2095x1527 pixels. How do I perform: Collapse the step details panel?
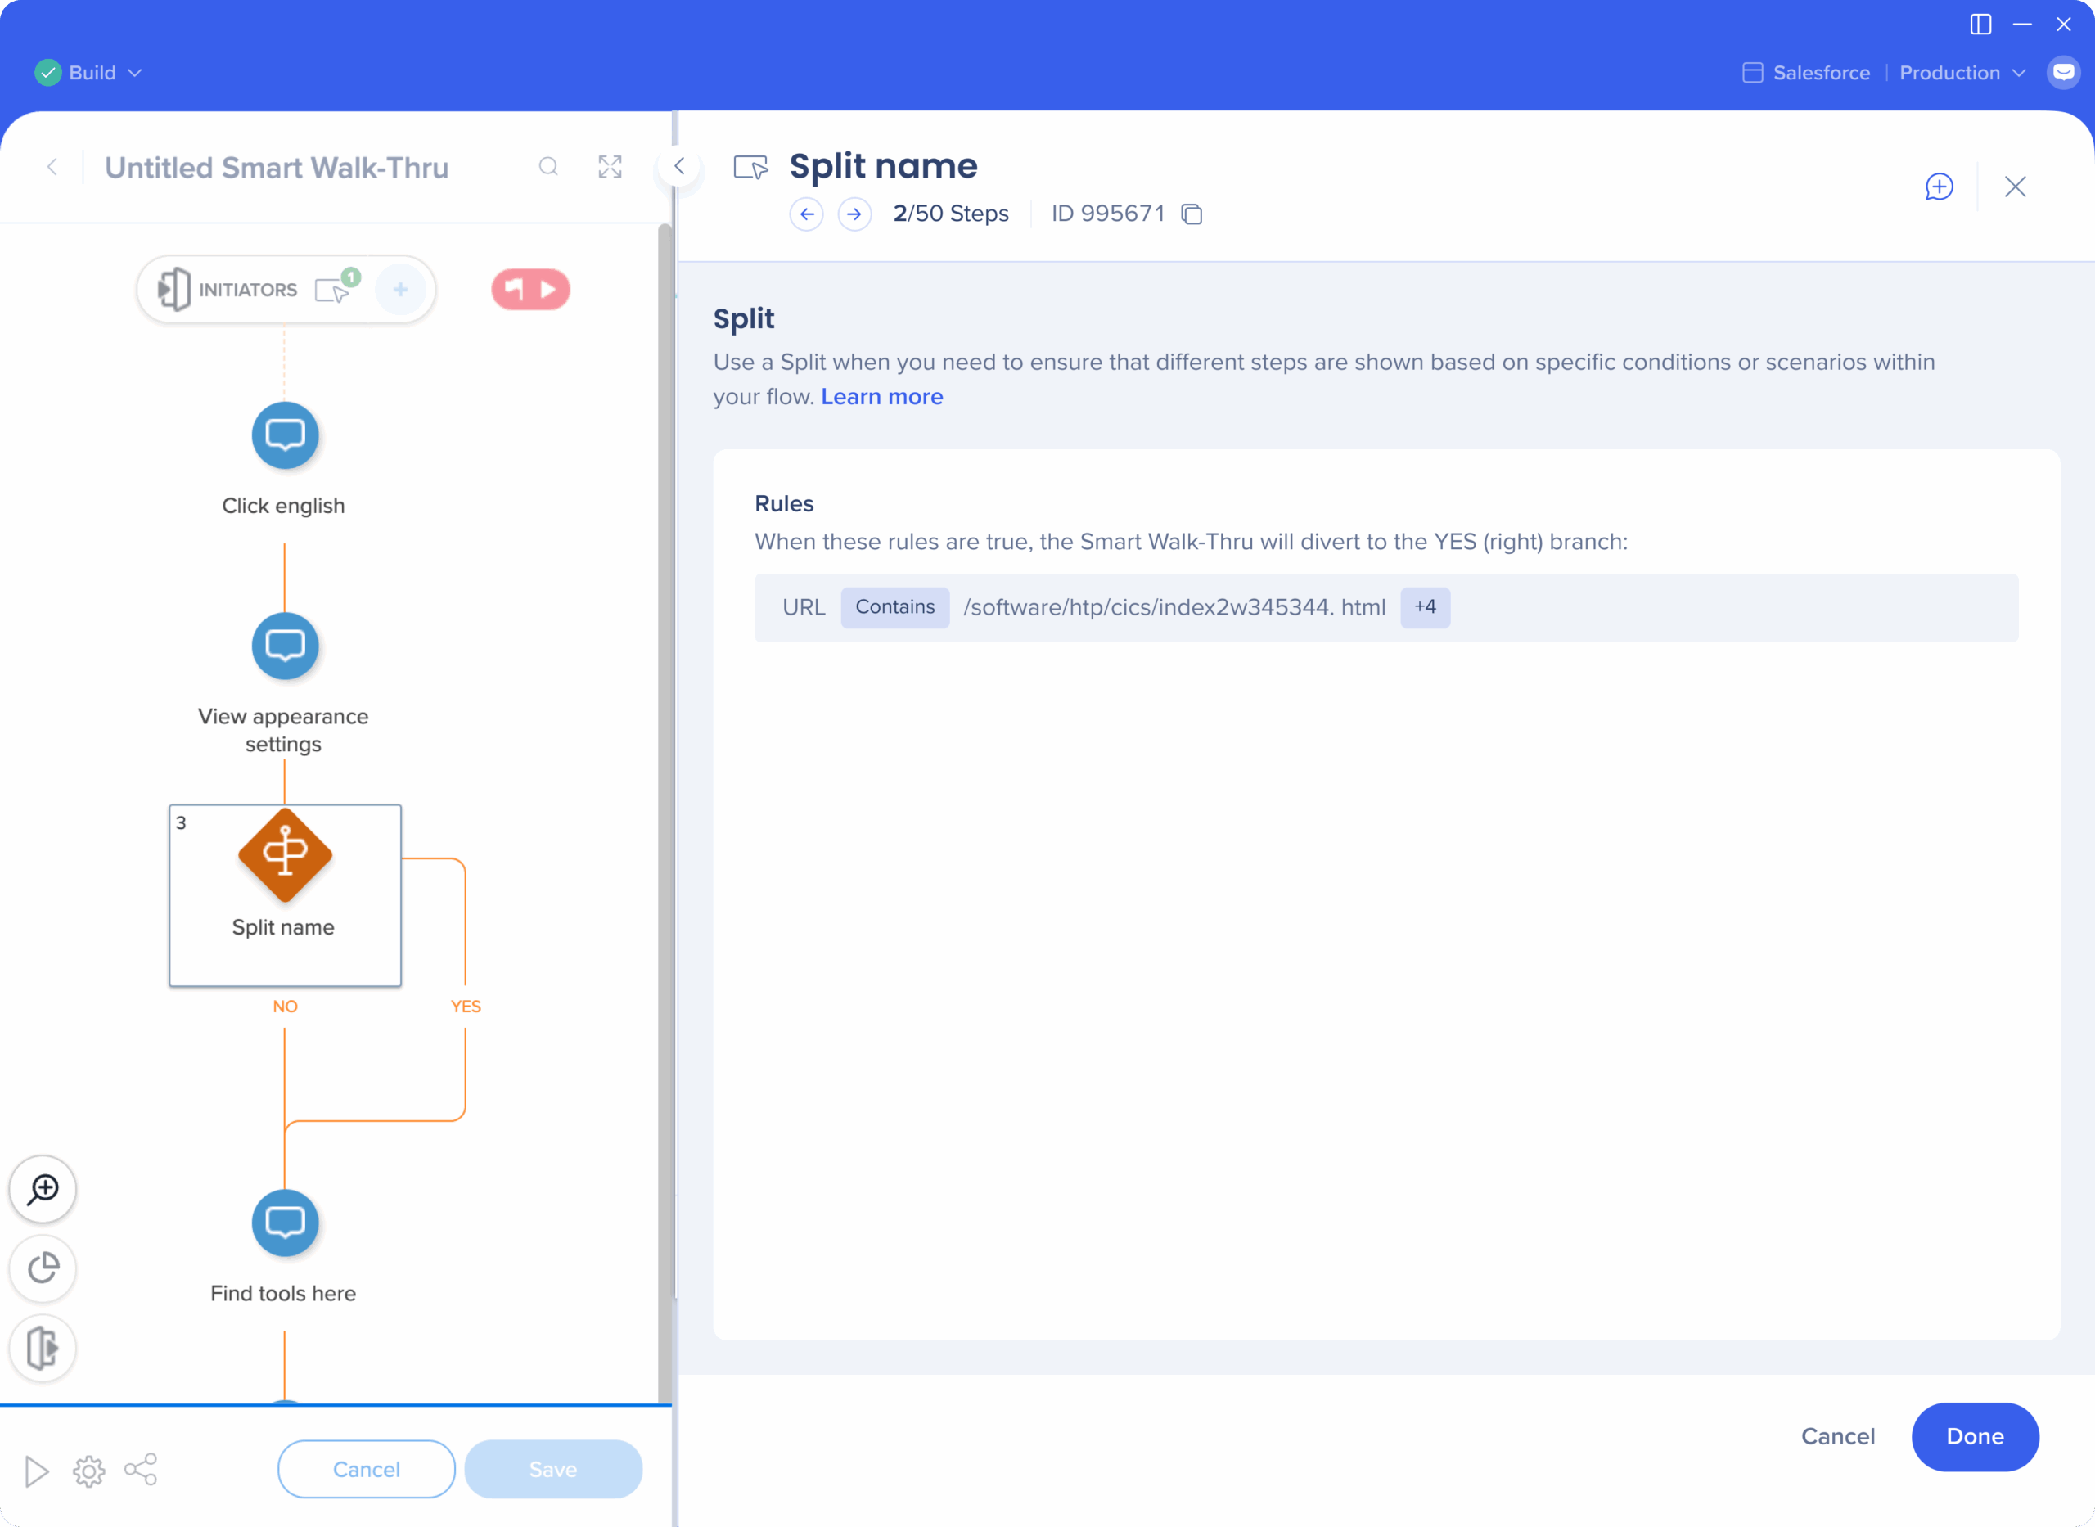click(x=679, y=166)
